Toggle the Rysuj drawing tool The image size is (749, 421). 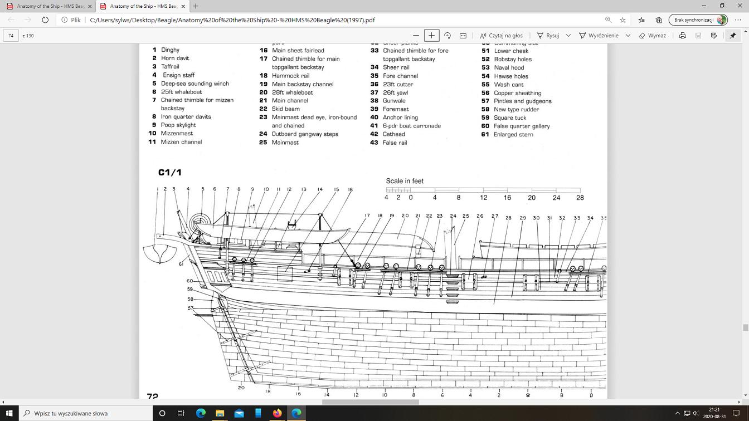[548, 36]
